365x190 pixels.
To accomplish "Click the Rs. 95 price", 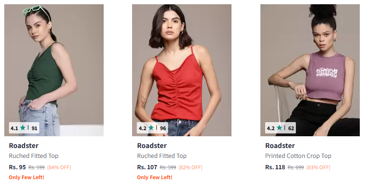I will (17, 167).
